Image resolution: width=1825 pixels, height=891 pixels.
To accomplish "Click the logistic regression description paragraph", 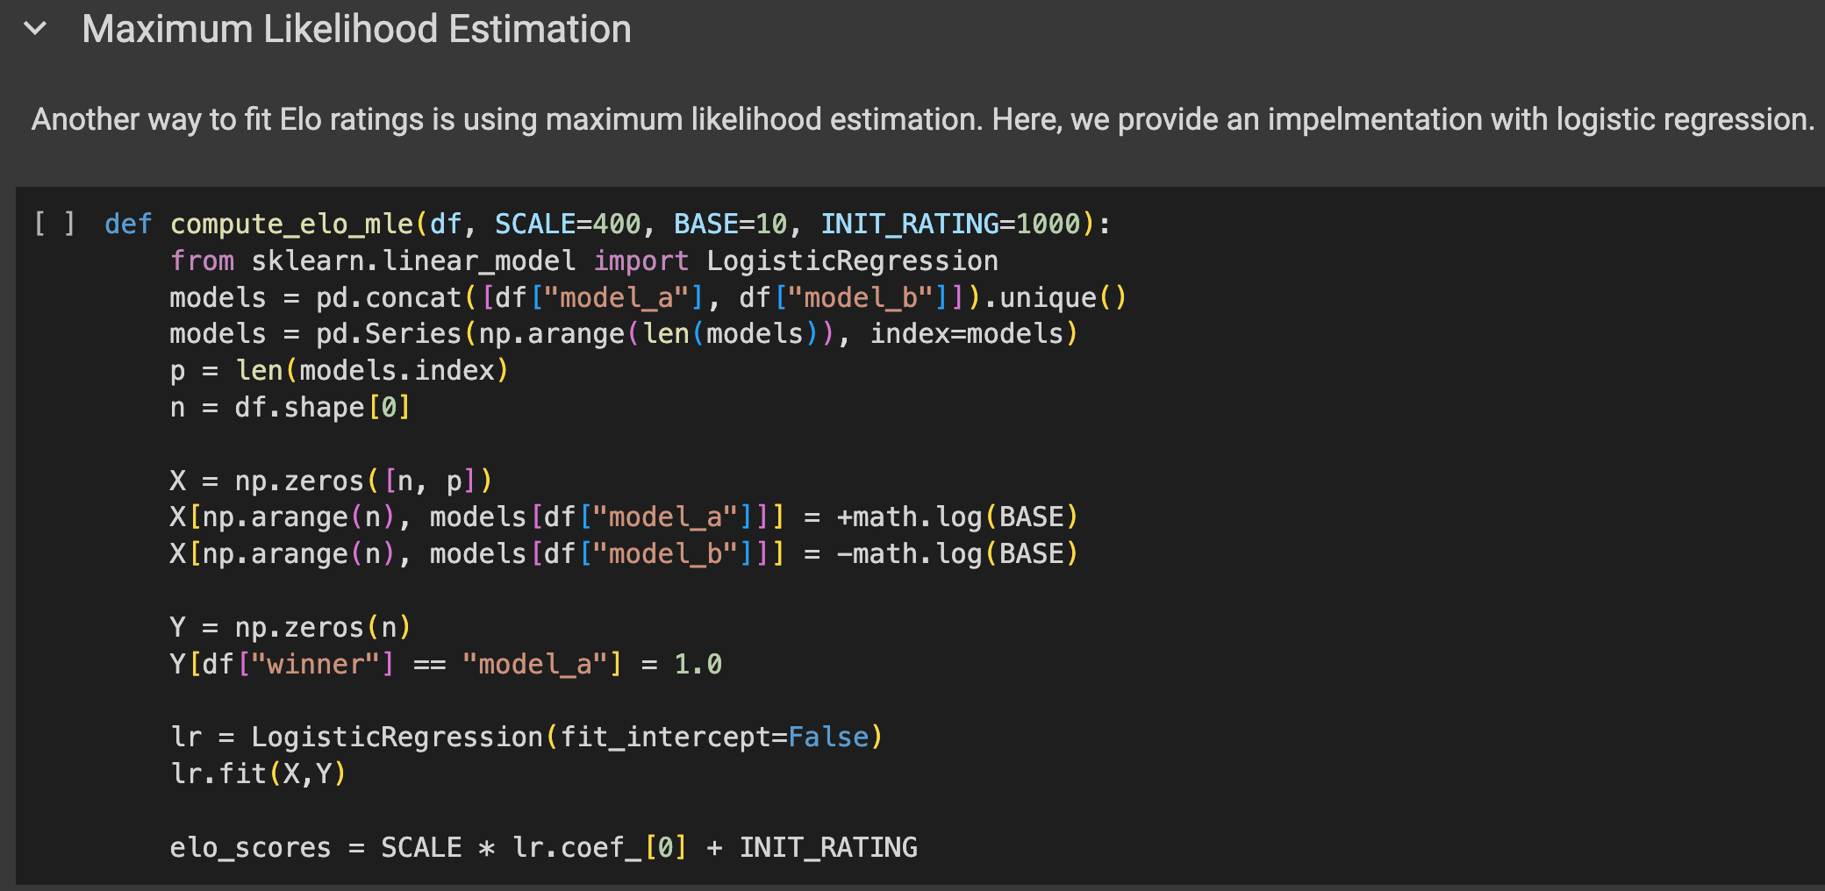I will click(922, 119).
